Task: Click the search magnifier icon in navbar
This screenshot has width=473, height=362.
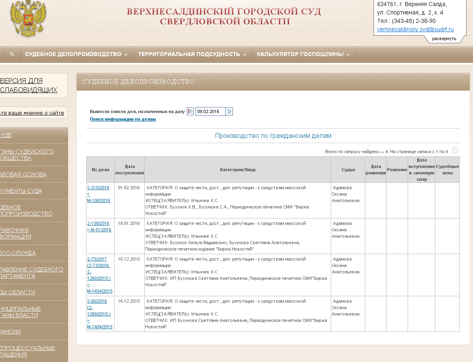Action: pyautogui.click(x=12, y=55)
